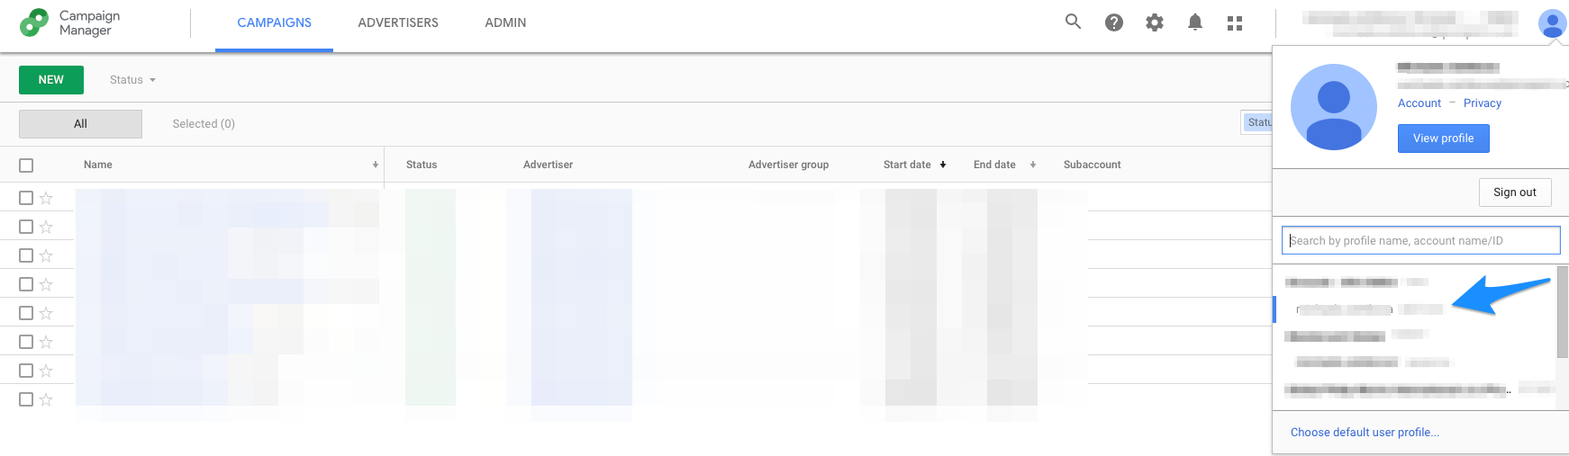
Task: Sort by End date column arrow
Action: pos(1033,165)
